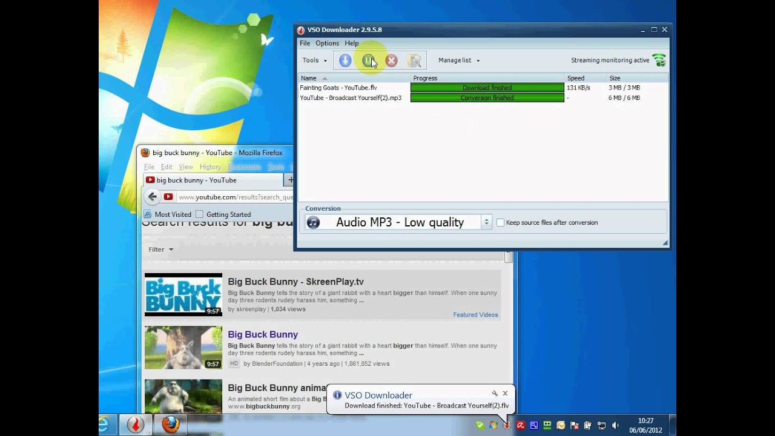
Task: Open Firefox View menu
Action: tap(186, 167)
